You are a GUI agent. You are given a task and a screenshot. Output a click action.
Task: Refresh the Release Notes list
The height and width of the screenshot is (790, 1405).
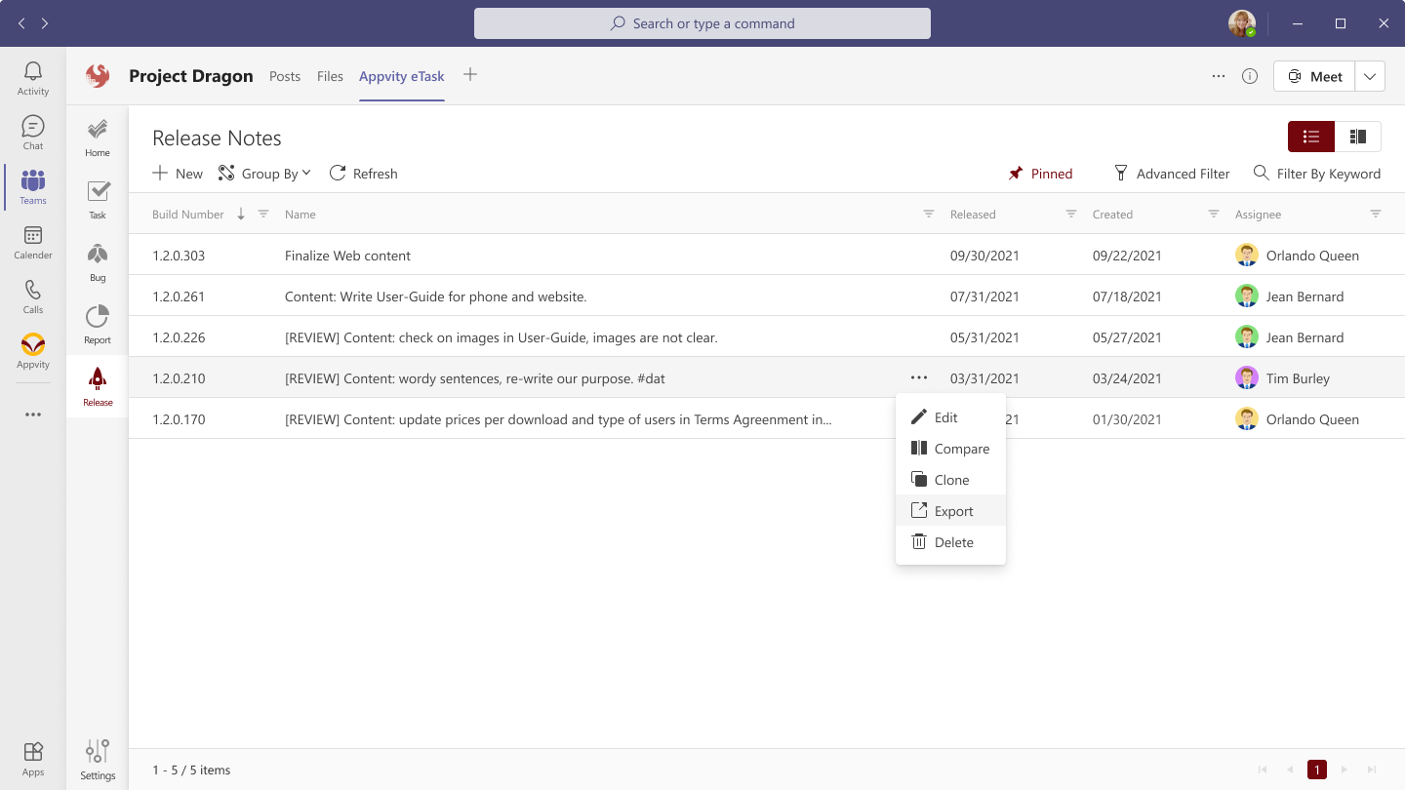[363, 173]
